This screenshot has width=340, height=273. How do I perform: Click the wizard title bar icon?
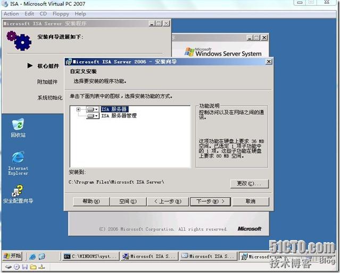click(69, 62)
